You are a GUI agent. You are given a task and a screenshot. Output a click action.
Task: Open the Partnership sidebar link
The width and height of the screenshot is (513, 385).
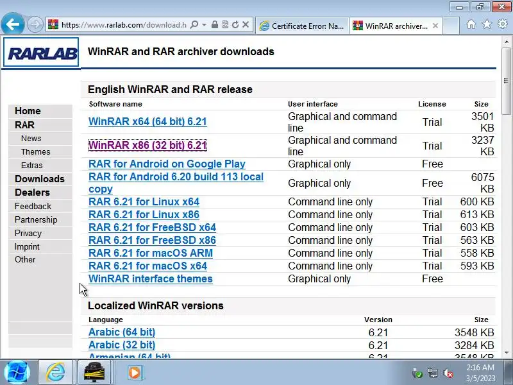[36, 219]
